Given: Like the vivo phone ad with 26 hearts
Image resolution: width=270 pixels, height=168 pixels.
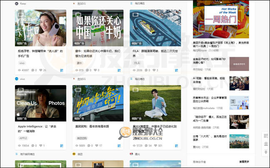Looking at the screenshot, I should click(41, 70).
